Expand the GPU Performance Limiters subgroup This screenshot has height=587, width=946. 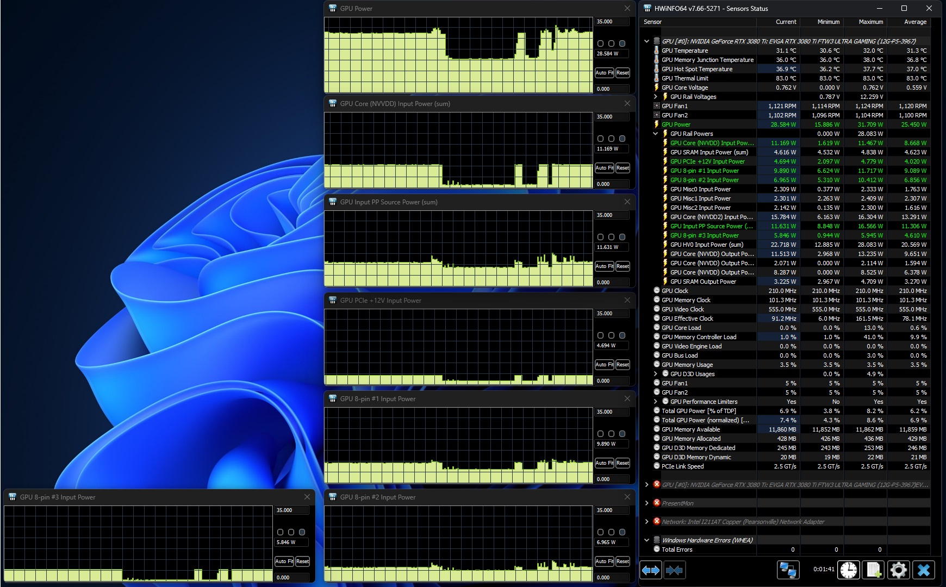point(655,402)
